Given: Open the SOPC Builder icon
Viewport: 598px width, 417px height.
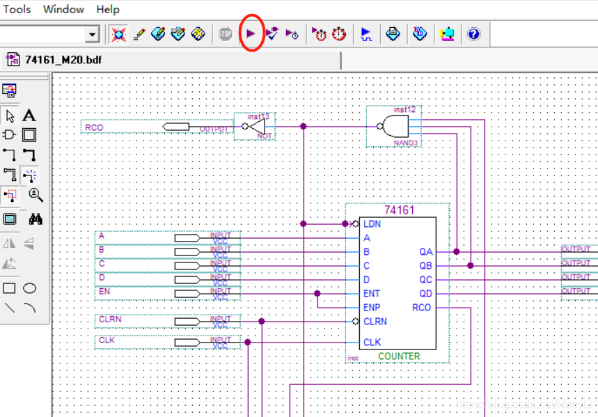Looking at the screenshot, I should coord(447,34).
